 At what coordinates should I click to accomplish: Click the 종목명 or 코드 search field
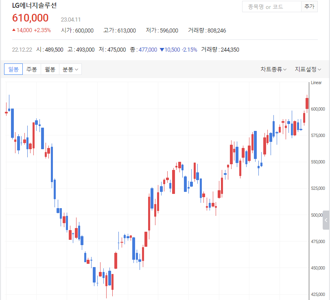[x=272, y=7]
